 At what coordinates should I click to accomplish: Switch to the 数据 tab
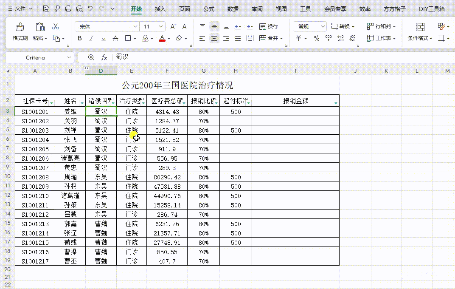click(x=233, y=9)
